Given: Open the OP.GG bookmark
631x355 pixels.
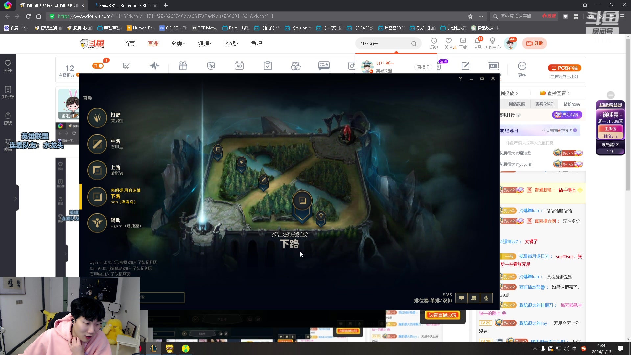Looking at the screenshot, I should [x=173, y=28].
